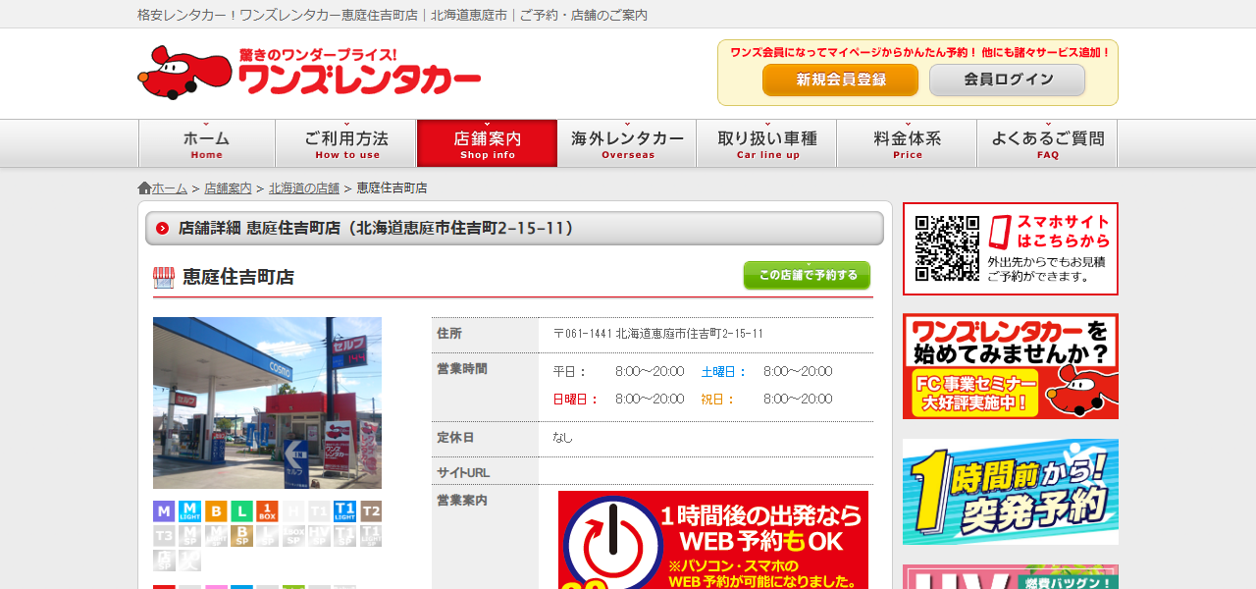Screen dimensions: 1256x589
Task: Click the shop icon beside 恵庭住吉町店 heading
Action: (163, 277)
